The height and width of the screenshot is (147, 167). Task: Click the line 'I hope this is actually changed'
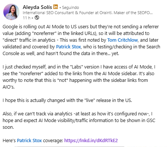click(x=67, y=100)
